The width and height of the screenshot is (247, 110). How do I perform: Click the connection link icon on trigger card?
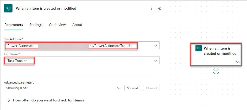coord(238,62)
